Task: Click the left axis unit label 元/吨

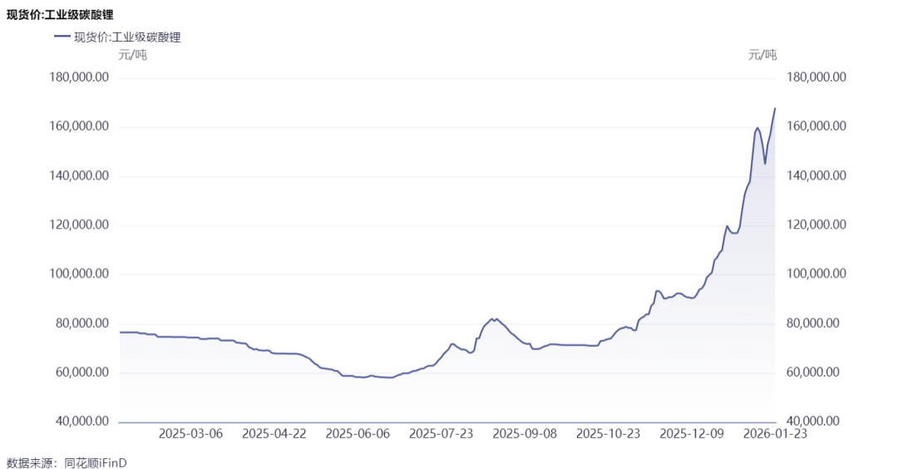Action: (133, 55)
